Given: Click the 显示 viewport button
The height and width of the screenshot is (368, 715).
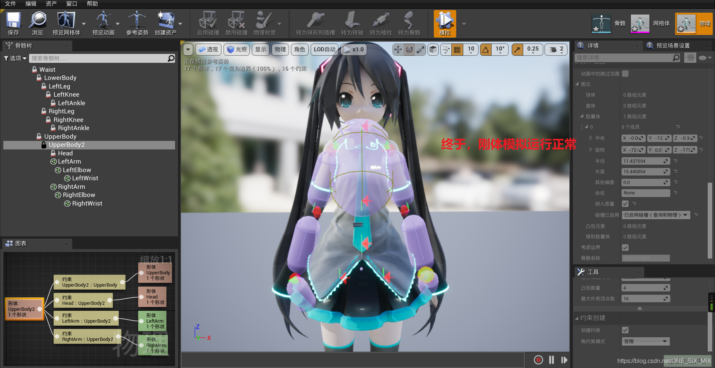Looking at the screenshot, I should (260, 49).
